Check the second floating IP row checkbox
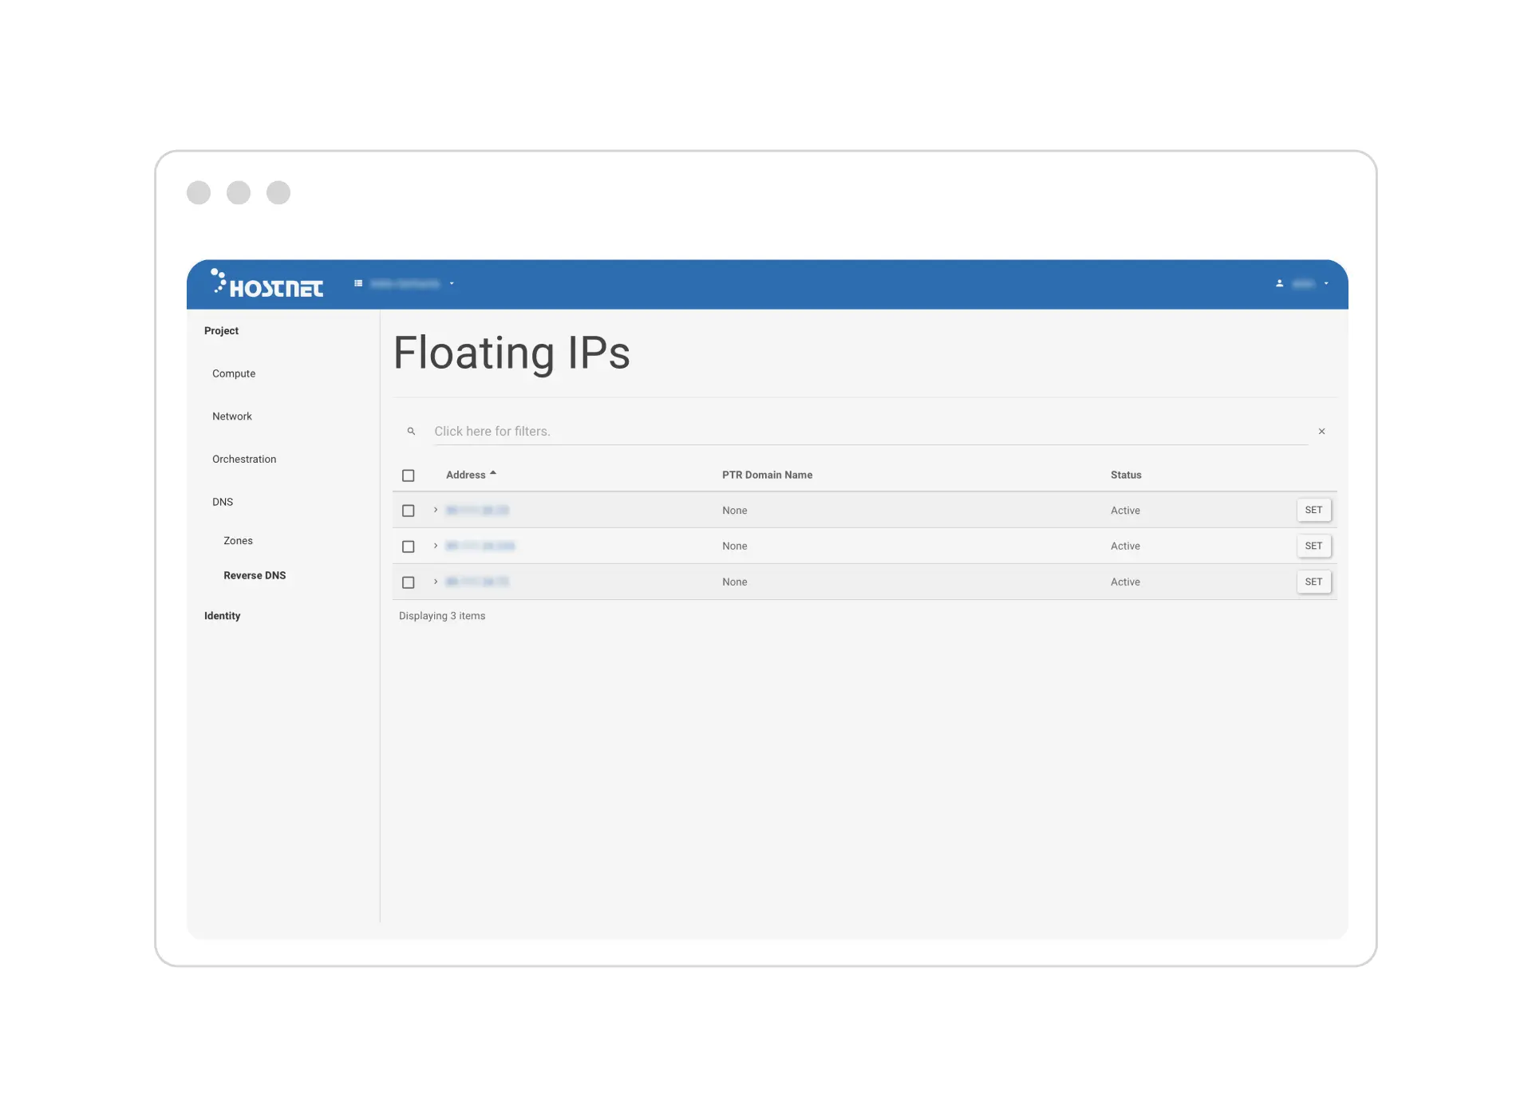The image size is (1532, 1117). click(x=408, y=547)
